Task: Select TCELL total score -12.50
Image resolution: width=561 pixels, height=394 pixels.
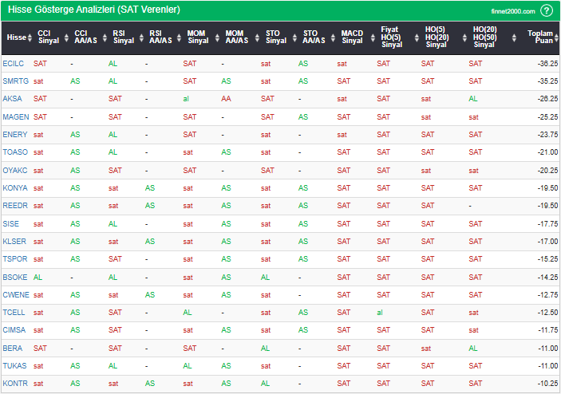Action: click(547, 313)
